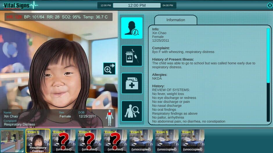Select the Information tab
273x153 pixels.
(x=176, y=20)
